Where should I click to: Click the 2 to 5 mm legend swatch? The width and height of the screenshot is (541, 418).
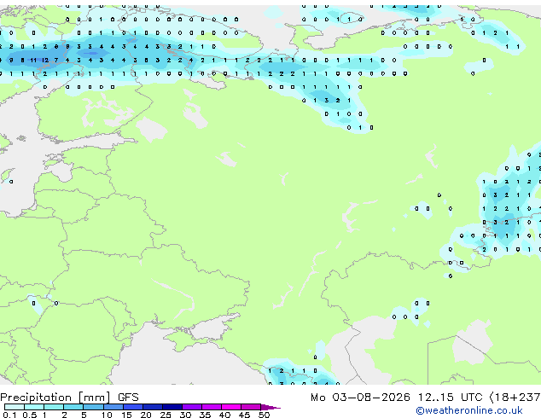pyautogui.click(x=73, y=407)
